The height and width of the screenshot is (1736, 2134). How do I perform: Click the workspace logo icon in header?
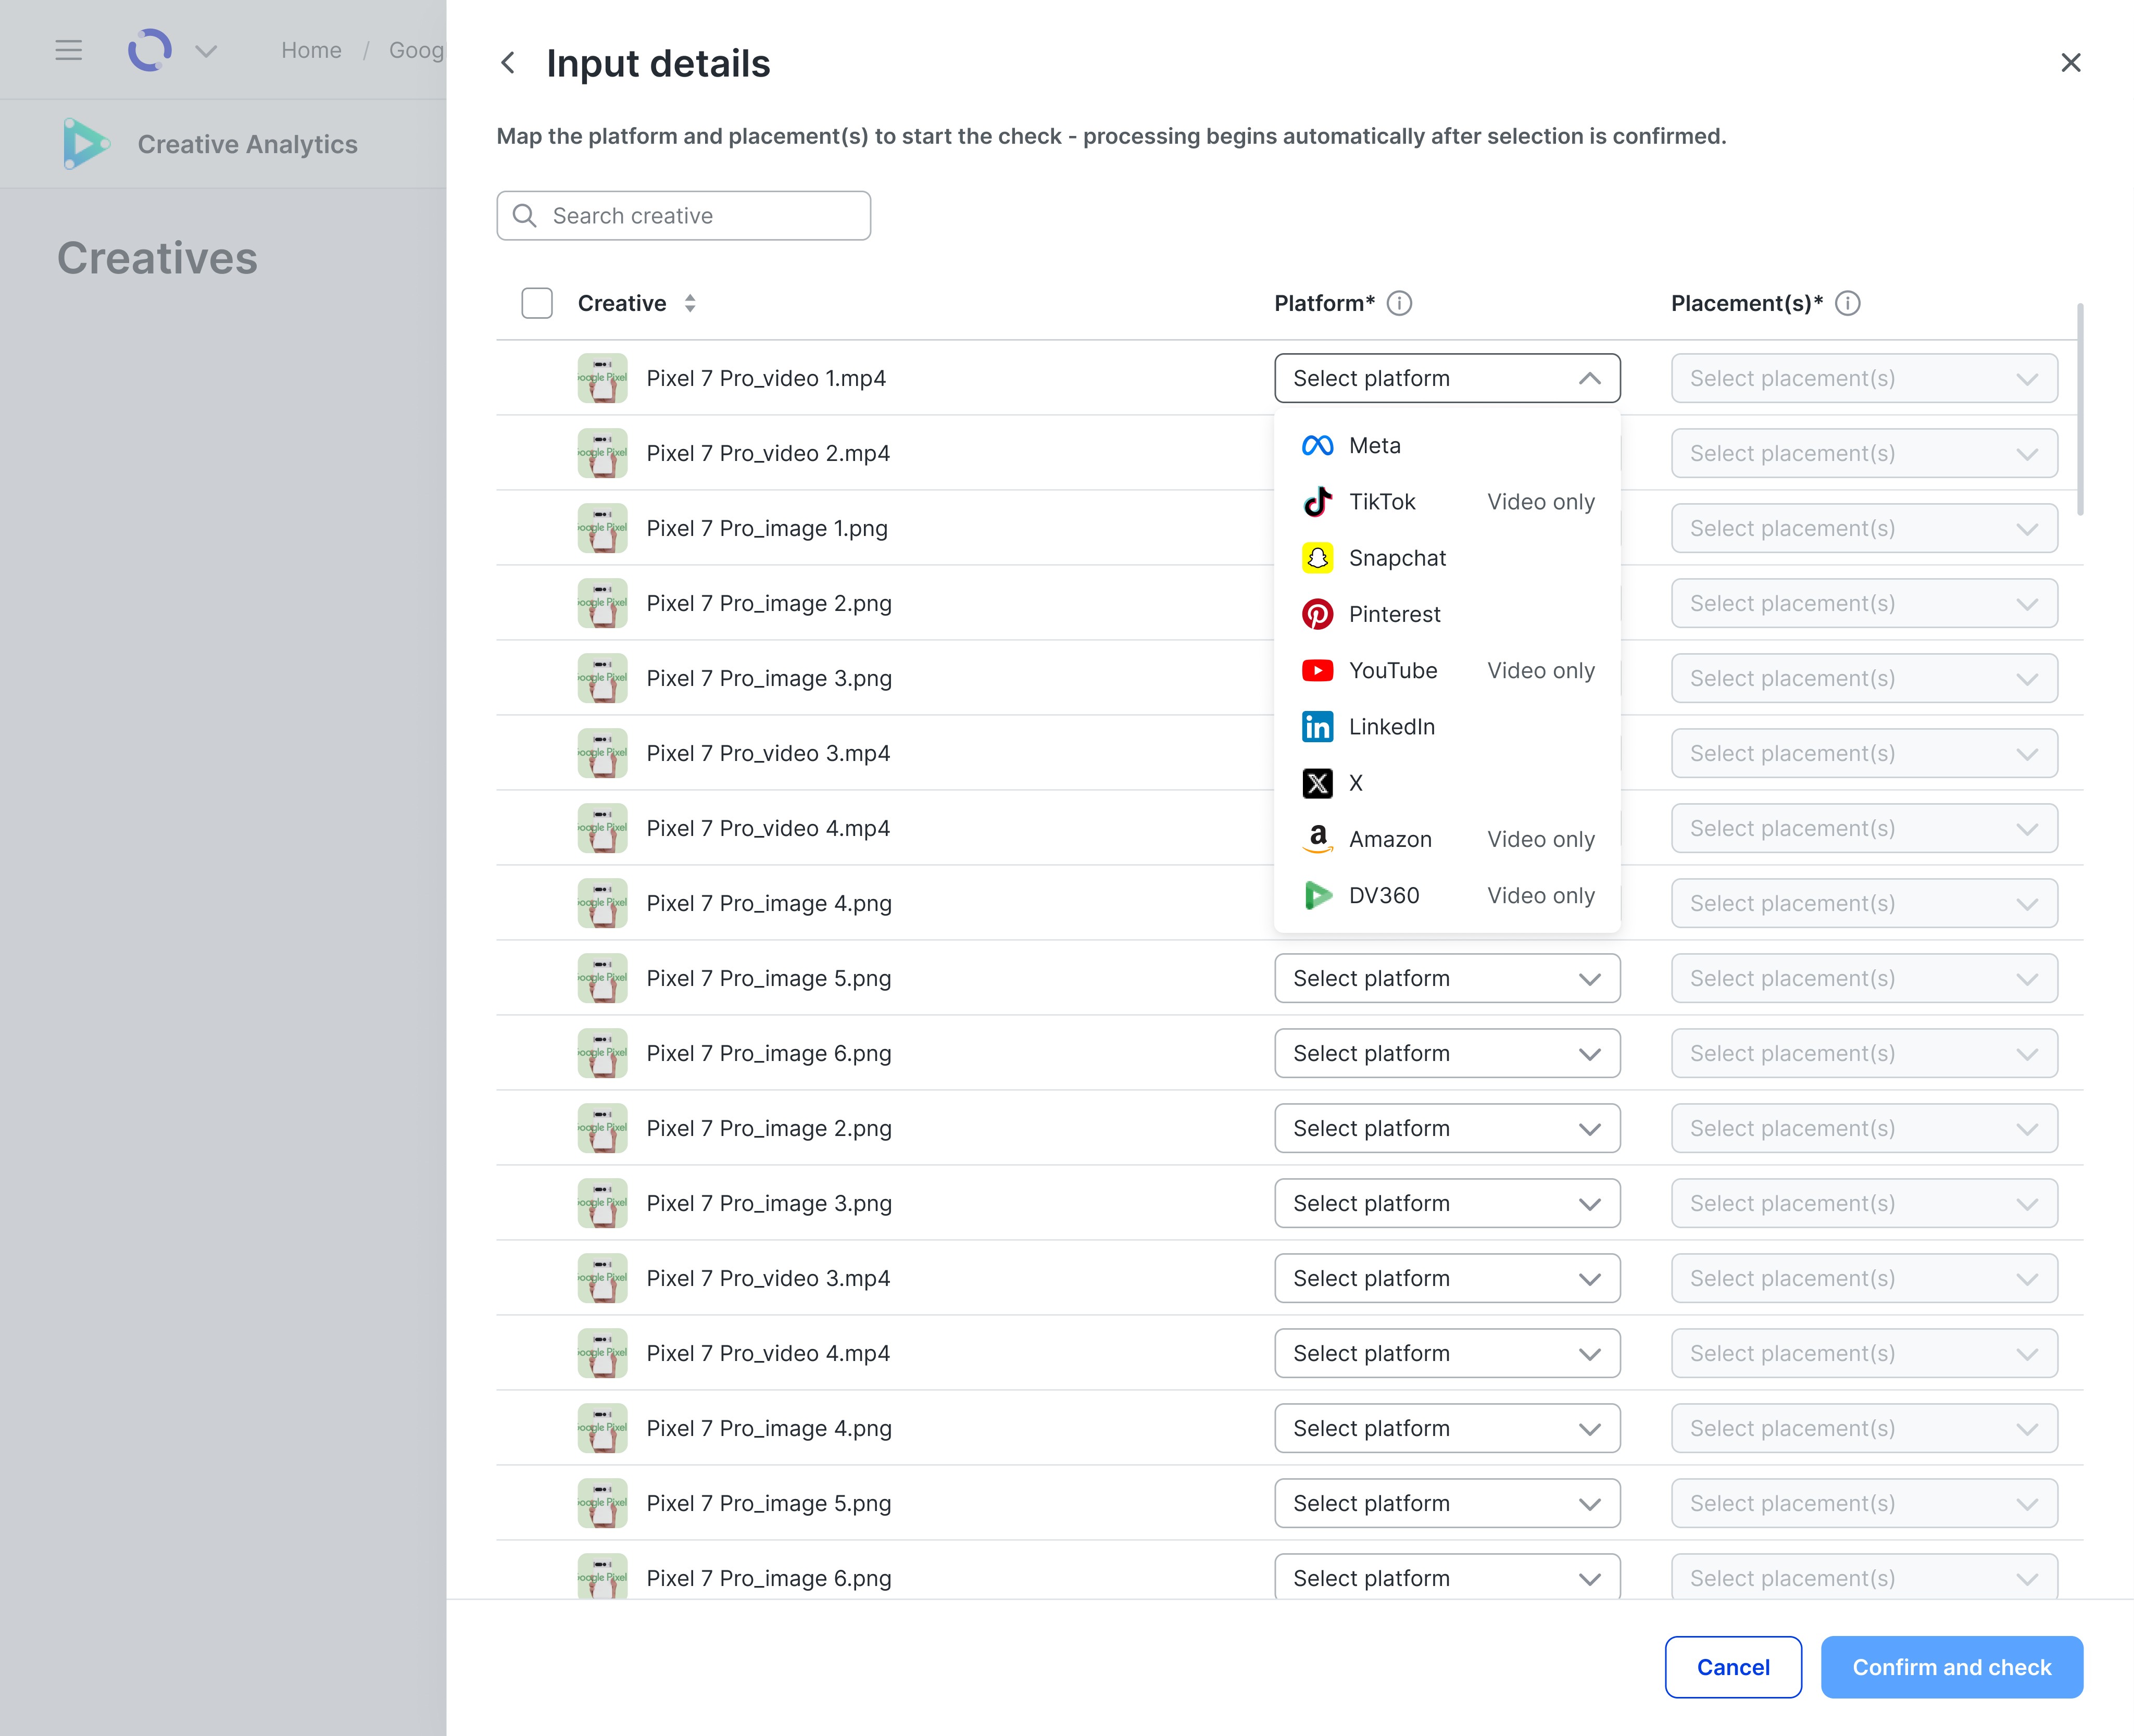150,50
